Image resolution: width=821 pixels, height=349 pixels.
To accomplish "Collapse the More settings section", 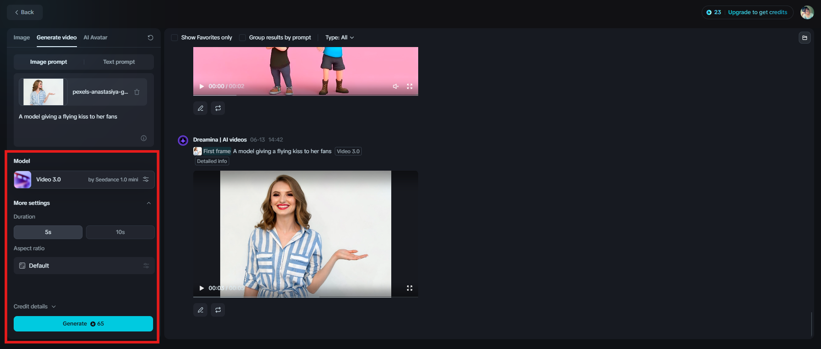I will tap(149, 203).
